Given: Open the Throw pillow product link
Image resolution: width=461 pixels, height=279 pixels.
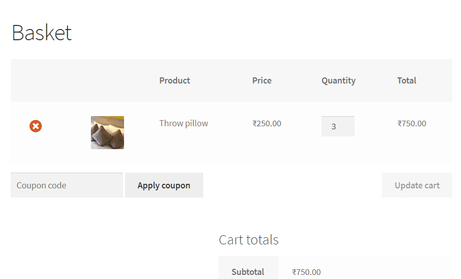Looking at the screenshot, I should (x=183, y=123).
